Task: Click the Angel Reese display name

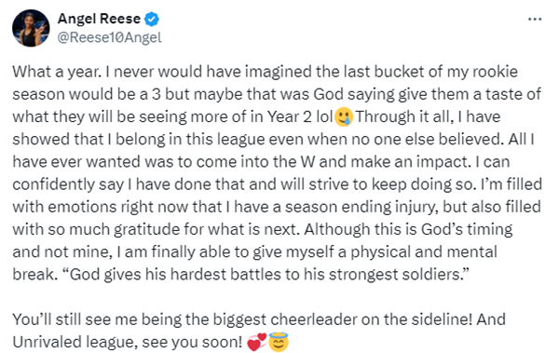Action: [x=99, y=19]
